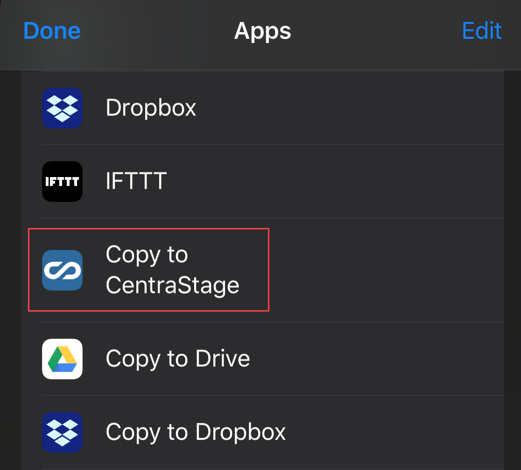Tap the Copy to Dropbox icon
The width and height of the screenshot is (521, 470).
(x=62, y=433)
